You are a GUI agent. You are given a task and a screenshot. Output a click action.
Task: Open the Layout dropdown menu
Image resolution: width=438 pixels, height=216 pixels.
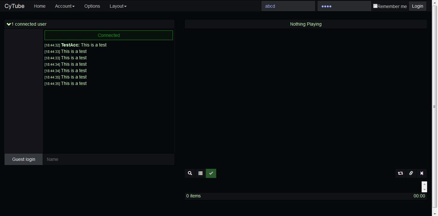(118, 6)
